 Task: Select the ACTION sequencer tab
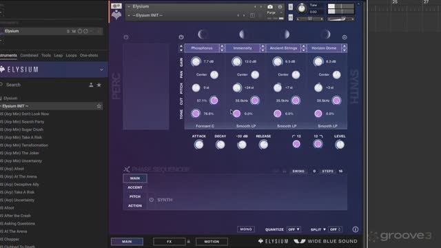tap(135, 206)
